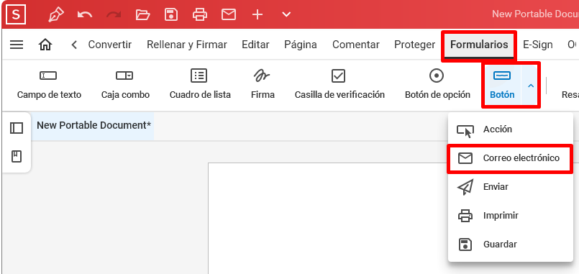Add a Firma signature field

(x=263, y=85)
